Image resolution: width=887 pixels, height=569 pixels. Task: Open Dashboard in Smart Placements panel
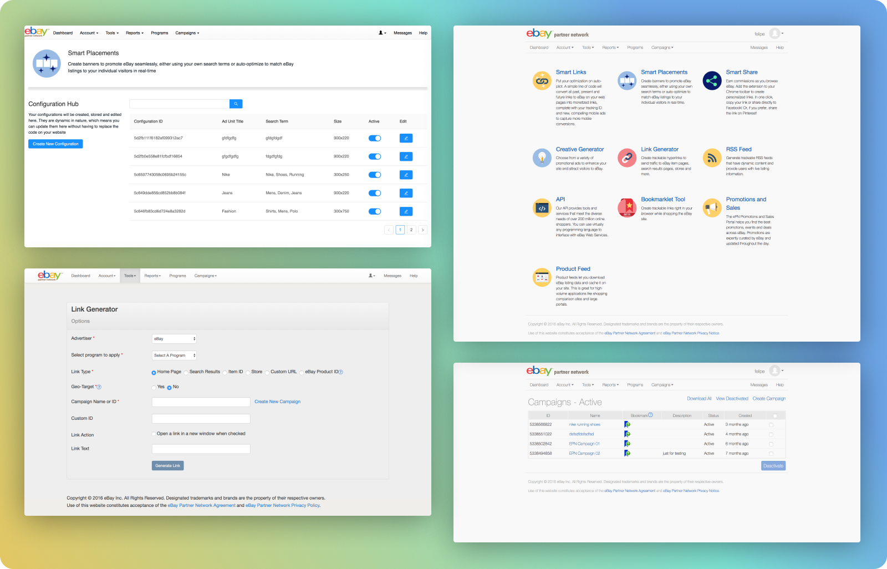pos(63,33)
